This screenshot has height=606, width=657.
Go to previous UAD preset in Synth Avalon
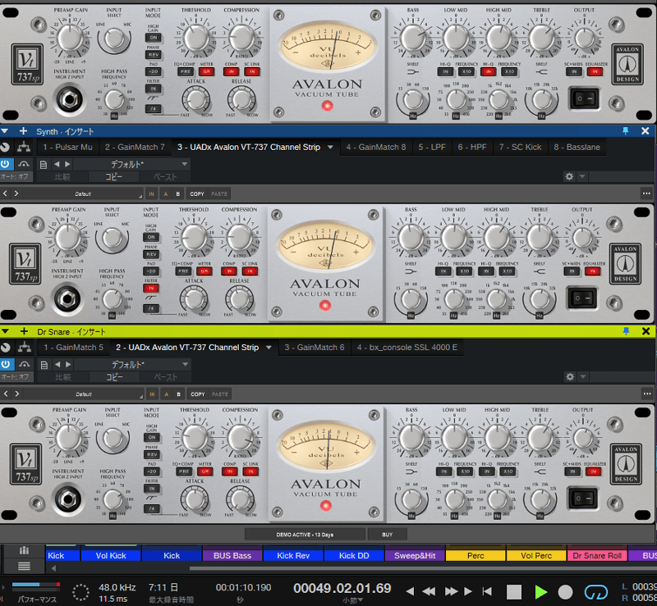point(5,194)
